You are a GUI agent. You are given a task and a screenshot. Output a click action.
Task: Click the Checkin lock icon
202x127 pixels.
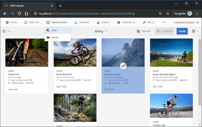pyautogui.click(x=98, y=22)
